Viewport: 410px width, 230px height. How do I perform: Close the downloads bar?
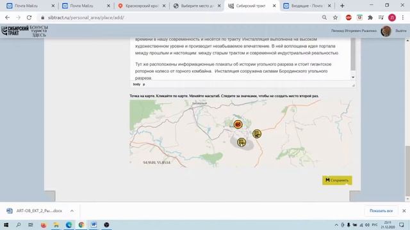404,211
